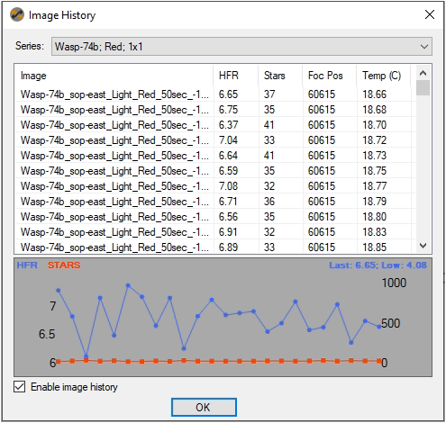
Task: Open the Series dropdown arrow
Action: (424, 47)
